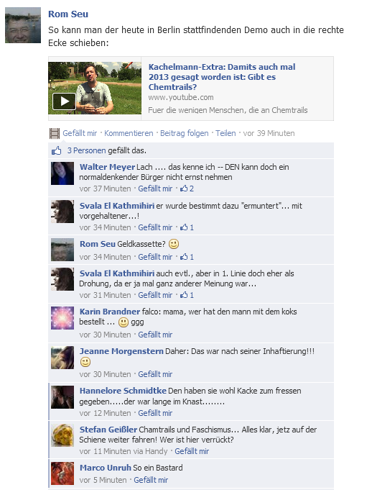This screenshot has width=372, height=490.
Task: Click the filmstrip icon beside post actions
Action: [55, 133]
